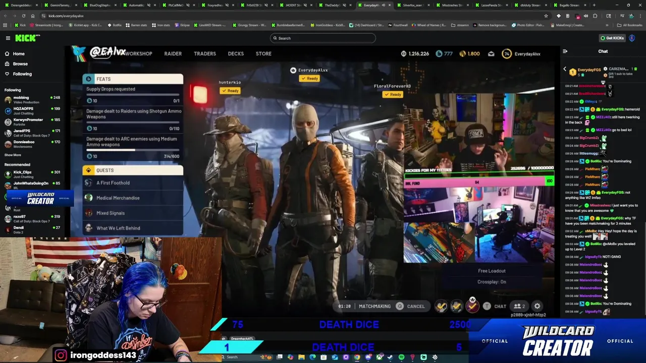This screenshot has width=646, height=363.
Task: Open Steam from the taskbar
Action: (x=390, y=357)
